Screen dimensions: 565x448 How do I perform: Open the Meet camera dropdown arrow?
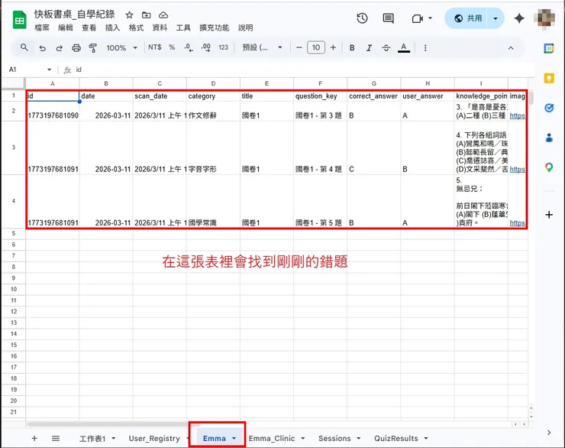[x=430, y=18]
